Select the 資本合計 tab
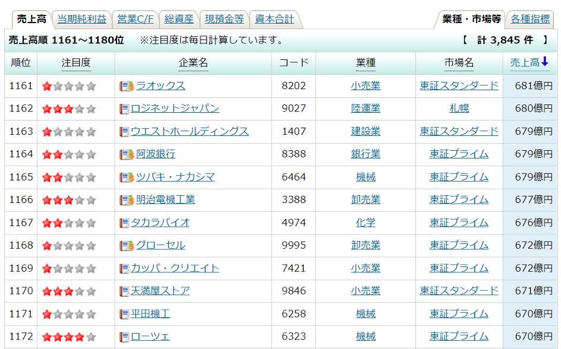The image size is (561, 349). tap(275, 19)
